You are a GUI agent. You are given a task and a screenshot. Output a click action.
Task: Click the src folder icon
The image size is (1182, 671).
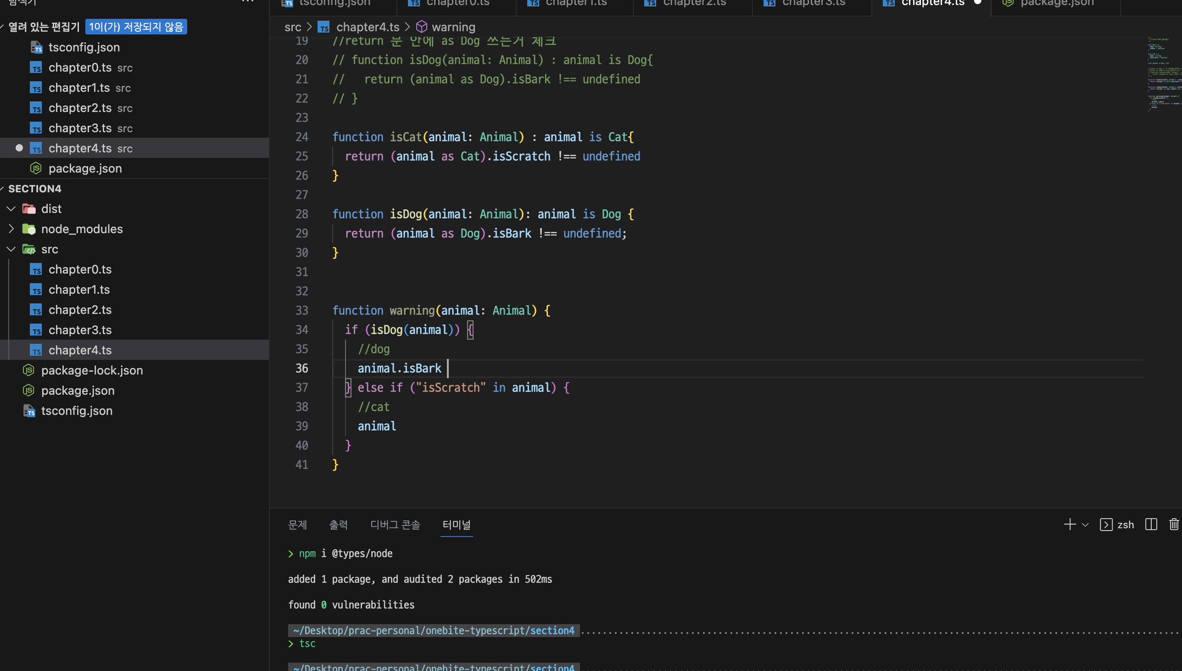point(29,249)
